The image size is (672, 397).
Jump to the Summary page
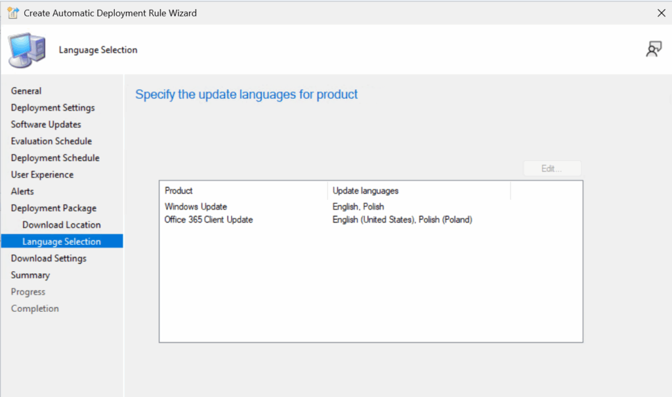(30, 275)
